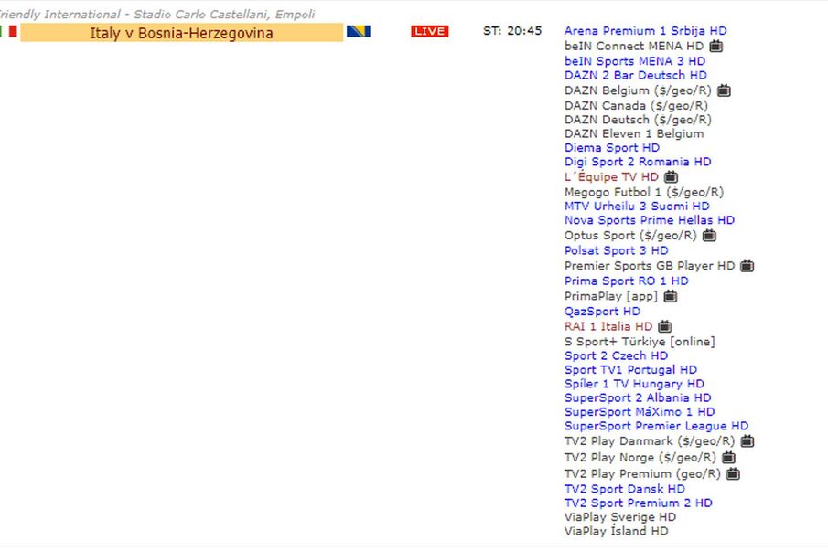The image size is (828, 551).
Task: Open TV2 Sport Dansk HD link
Action: tap(624, 489)
